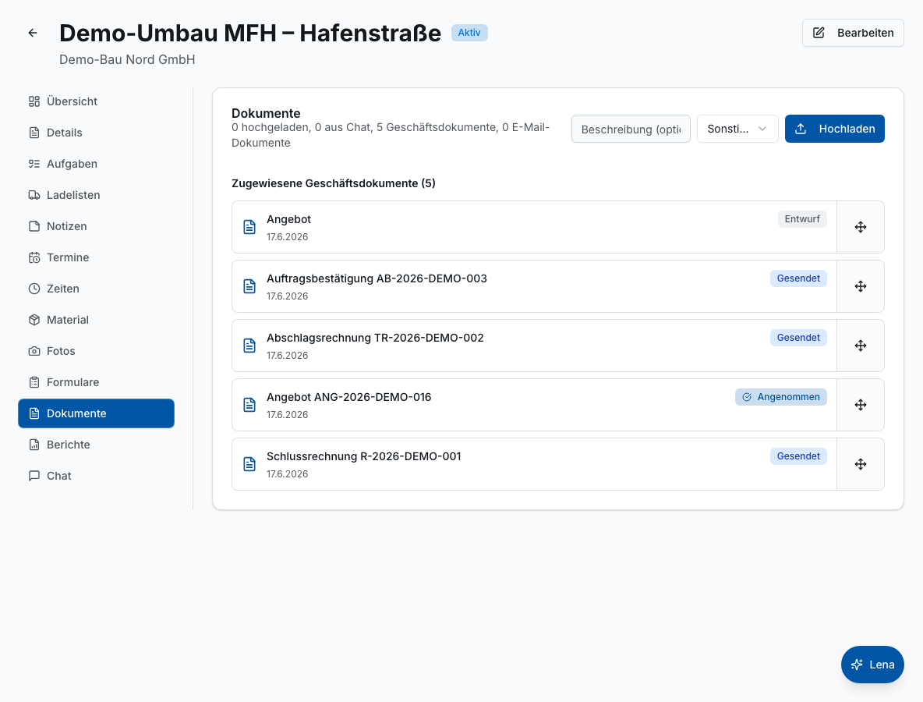This screenshot has width=923, height=702.
Task: Click Gesendet badge on Schlussrechnung row
Action: point(798,456)
